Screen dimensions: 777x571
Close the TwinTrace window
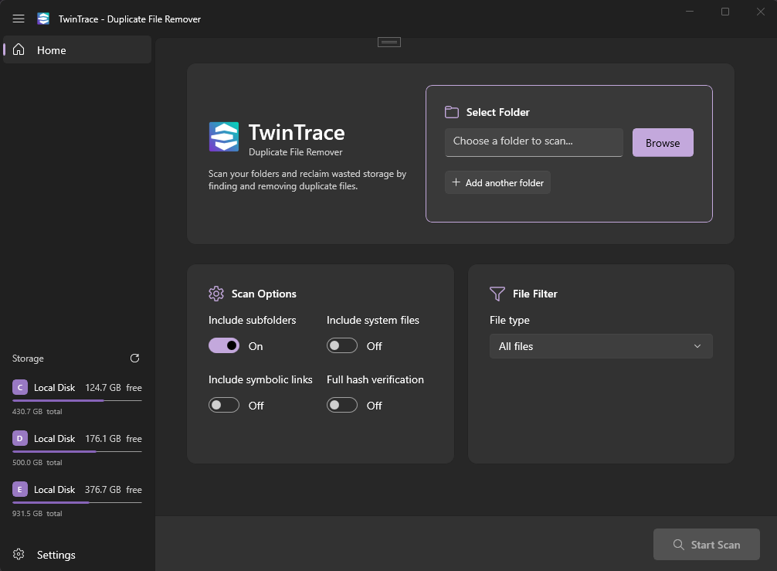761,12
